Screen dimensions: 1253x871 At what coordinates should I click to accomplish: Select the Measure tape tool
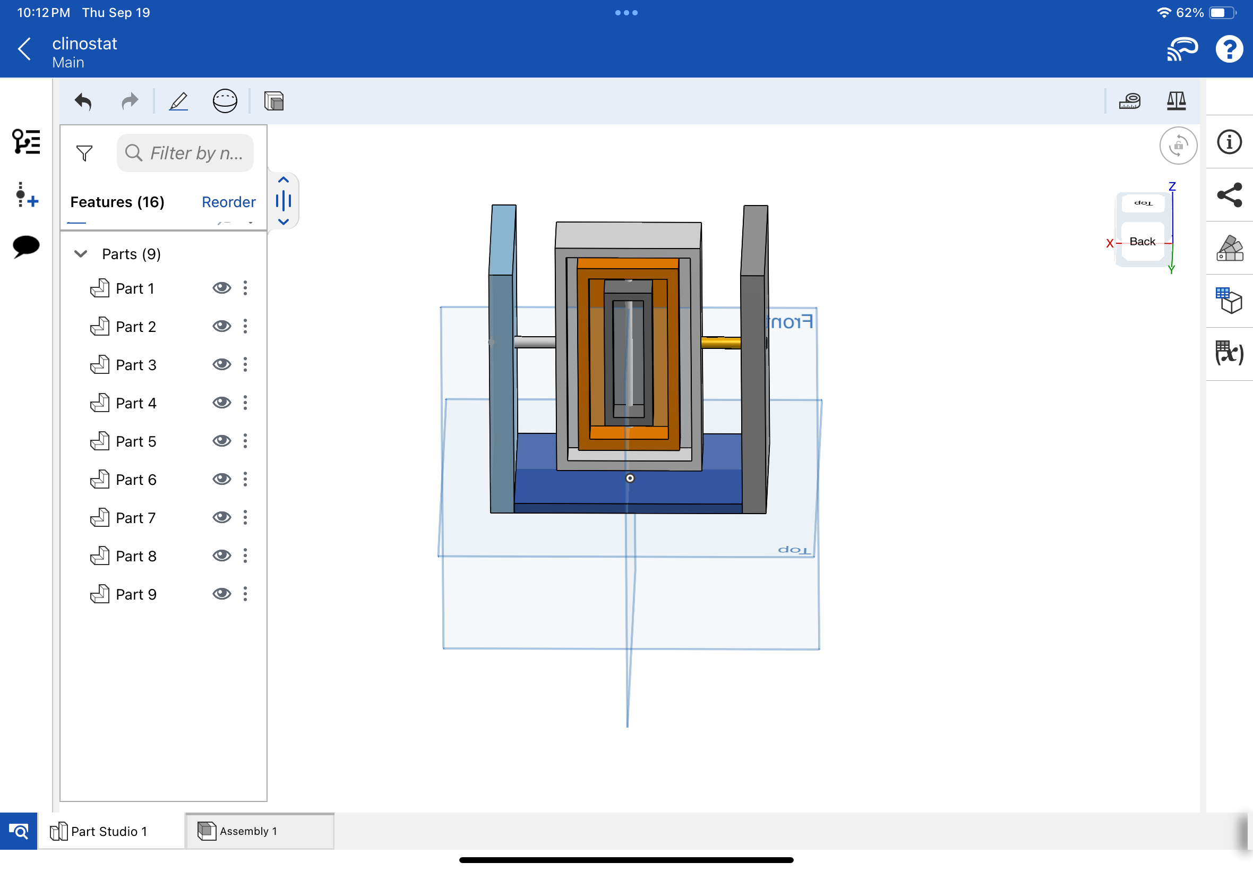point(1130,101)
